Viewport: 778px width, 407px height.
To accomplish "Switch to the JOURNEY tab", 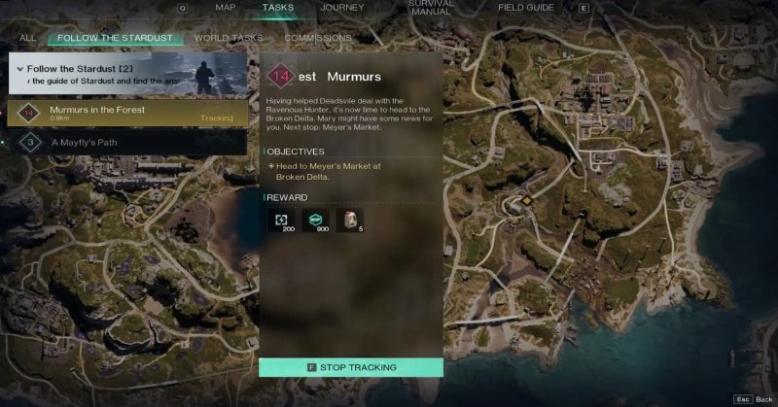I will tap(342, 8).
